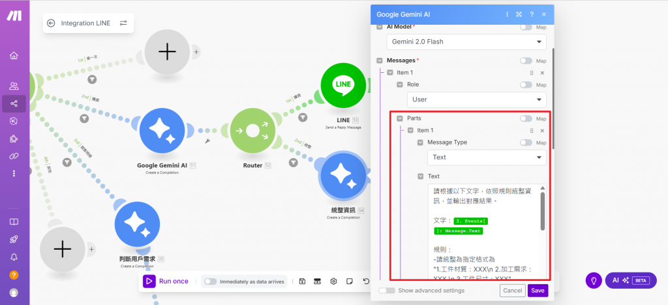This screenshot has height=305, width=668.
Task: Collapse the Message Type field
Action: coord(420,142)
